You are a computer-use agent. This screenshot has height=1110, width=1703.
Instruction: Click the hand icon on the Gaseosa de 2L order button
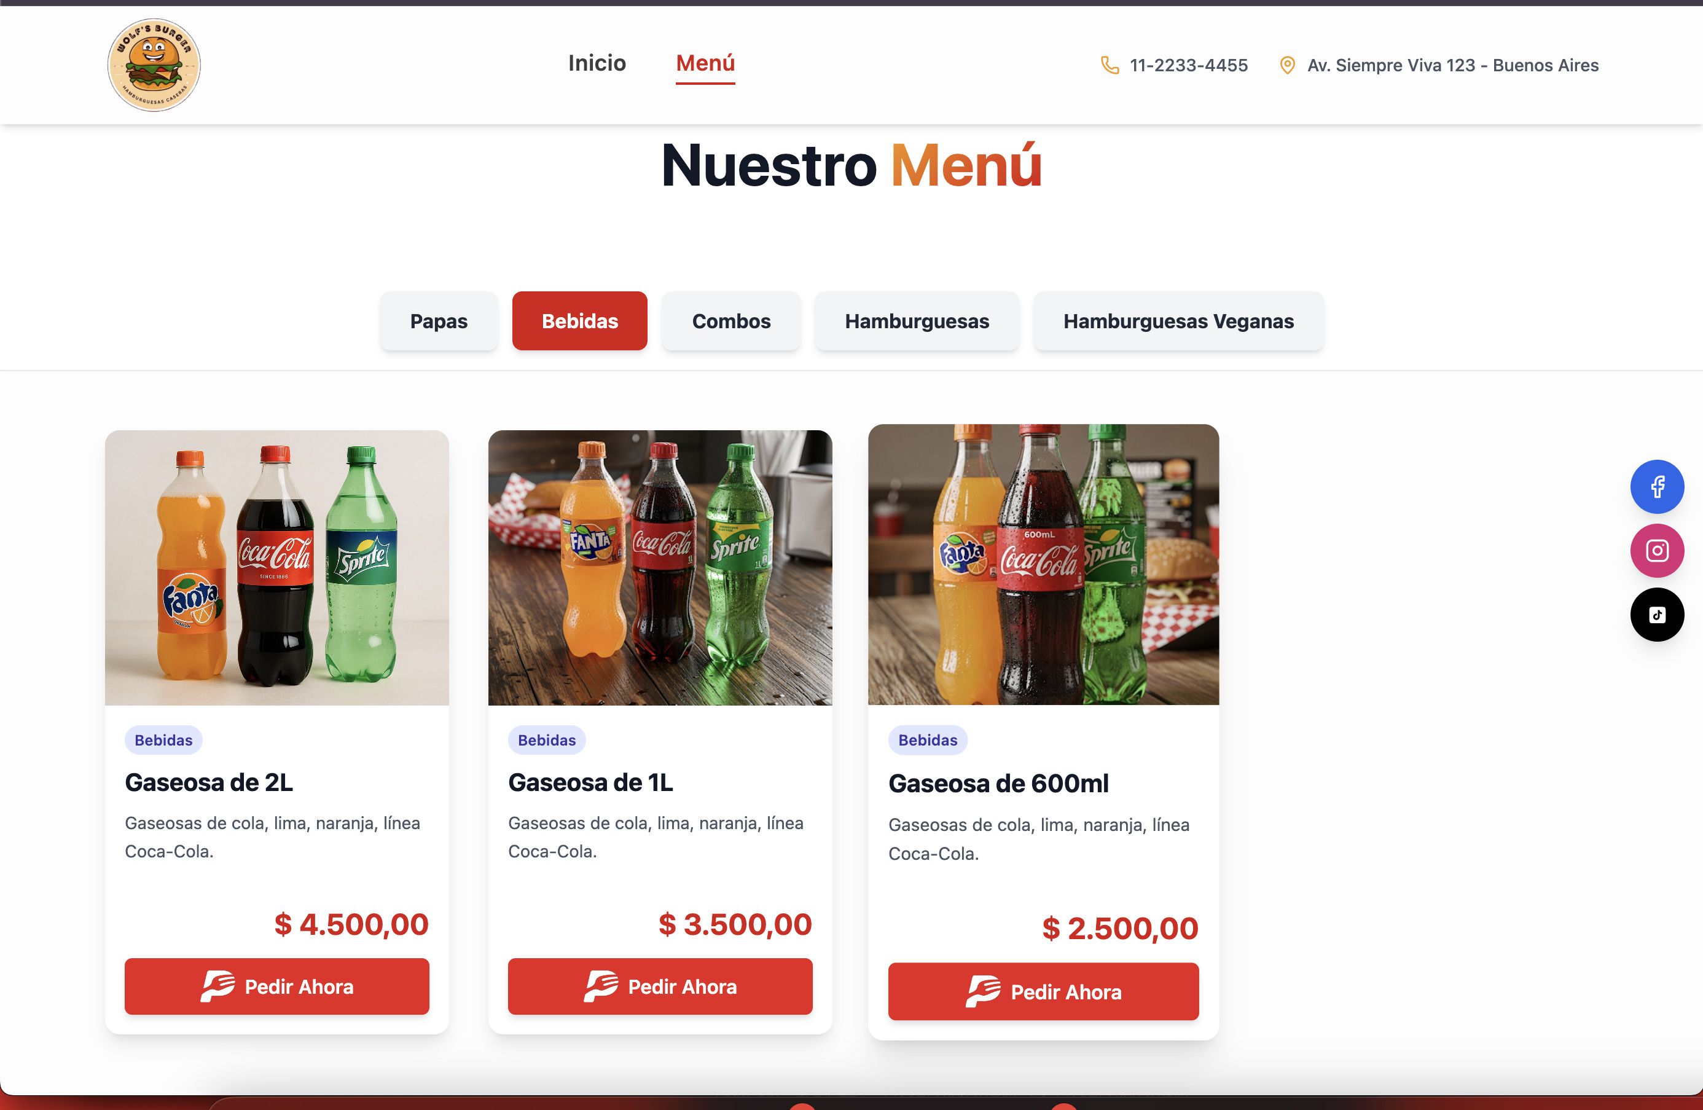click(x=217, y=986)
